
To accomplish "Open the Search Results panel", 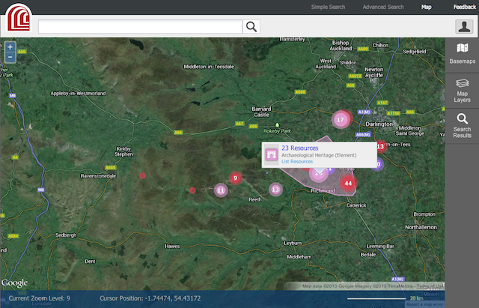I will (462, 126).
